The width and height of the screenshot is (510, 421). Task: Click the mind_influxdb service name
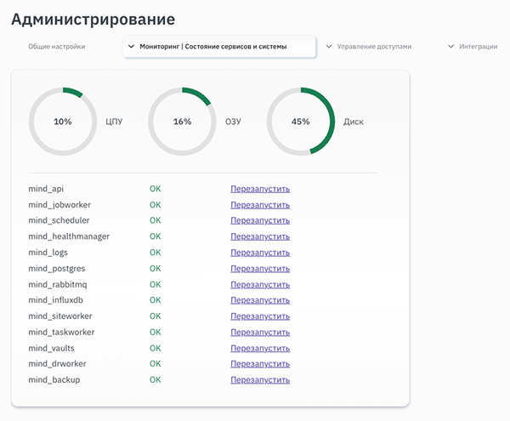tap(55, 300)
